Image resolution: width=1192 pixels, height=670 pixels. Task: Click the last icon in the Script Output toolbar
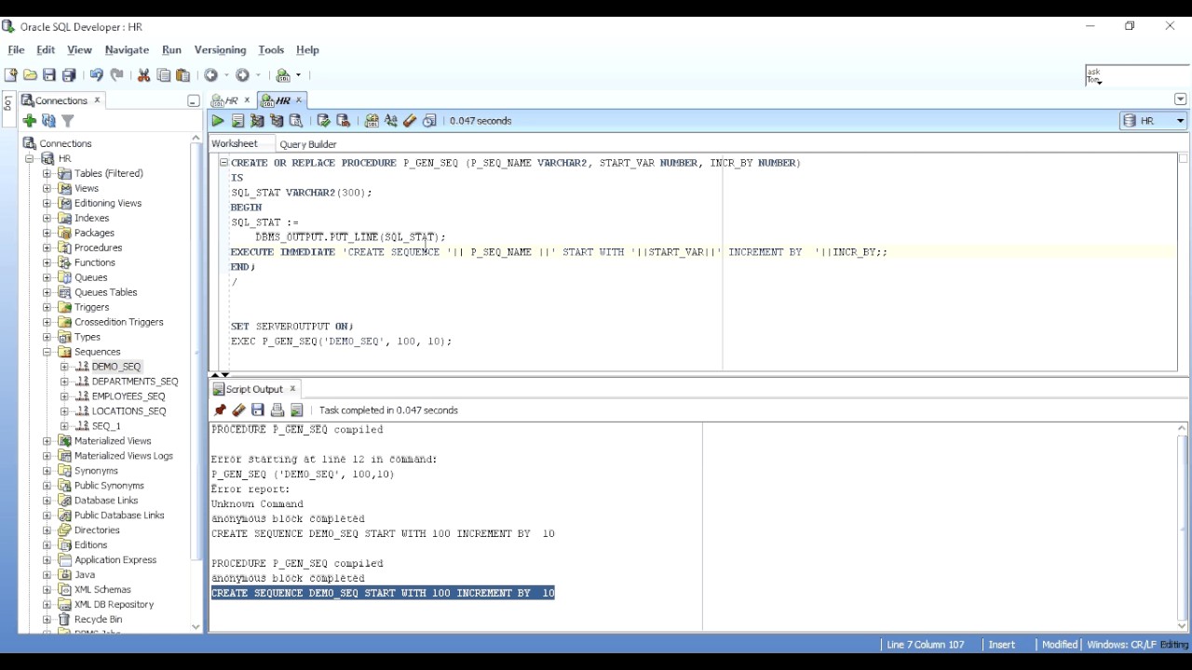click(297, 410)
